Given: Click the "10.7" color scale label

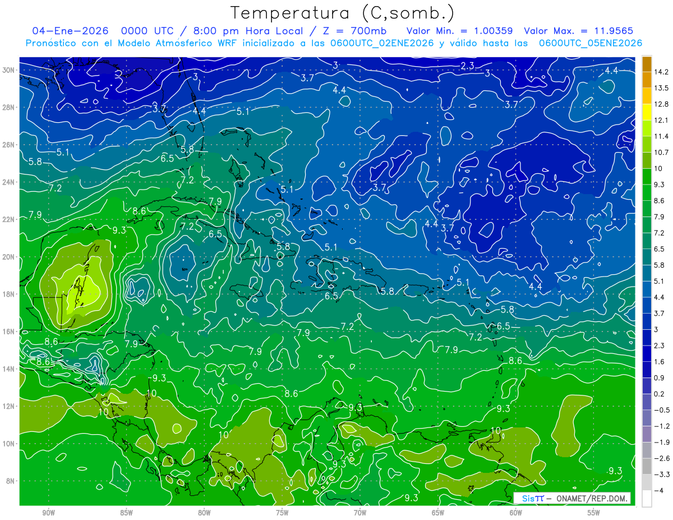Looking at the screenshot, I should (x=662, y=153).
